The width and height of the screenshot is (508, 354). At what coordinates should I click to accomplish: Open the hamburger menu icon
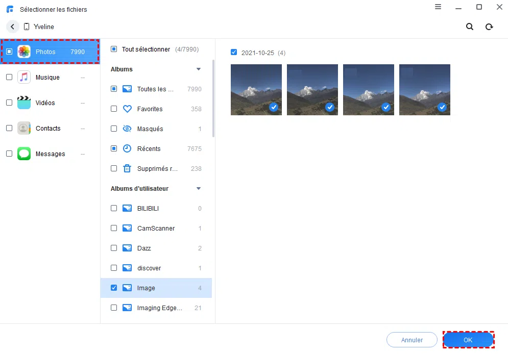438,7
